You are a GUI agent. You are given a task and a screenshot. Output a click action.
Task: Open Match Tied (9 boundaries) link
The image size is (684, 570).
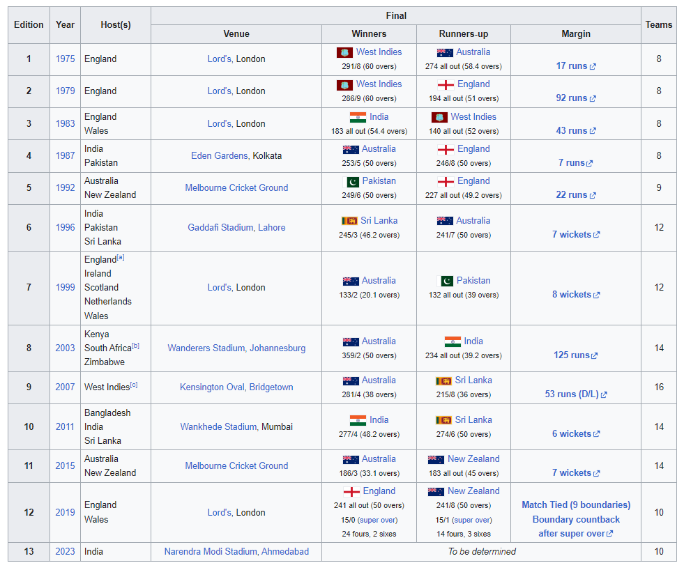coord(576,505)
